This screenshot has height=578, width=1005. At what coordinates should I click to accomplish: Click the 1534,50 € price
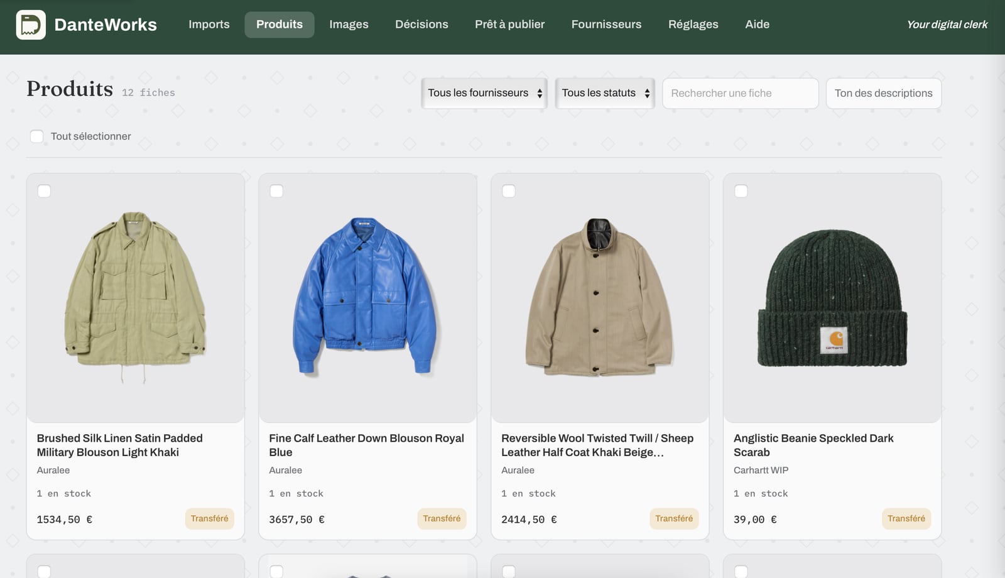pyautogui.click(x=64, y=520)
